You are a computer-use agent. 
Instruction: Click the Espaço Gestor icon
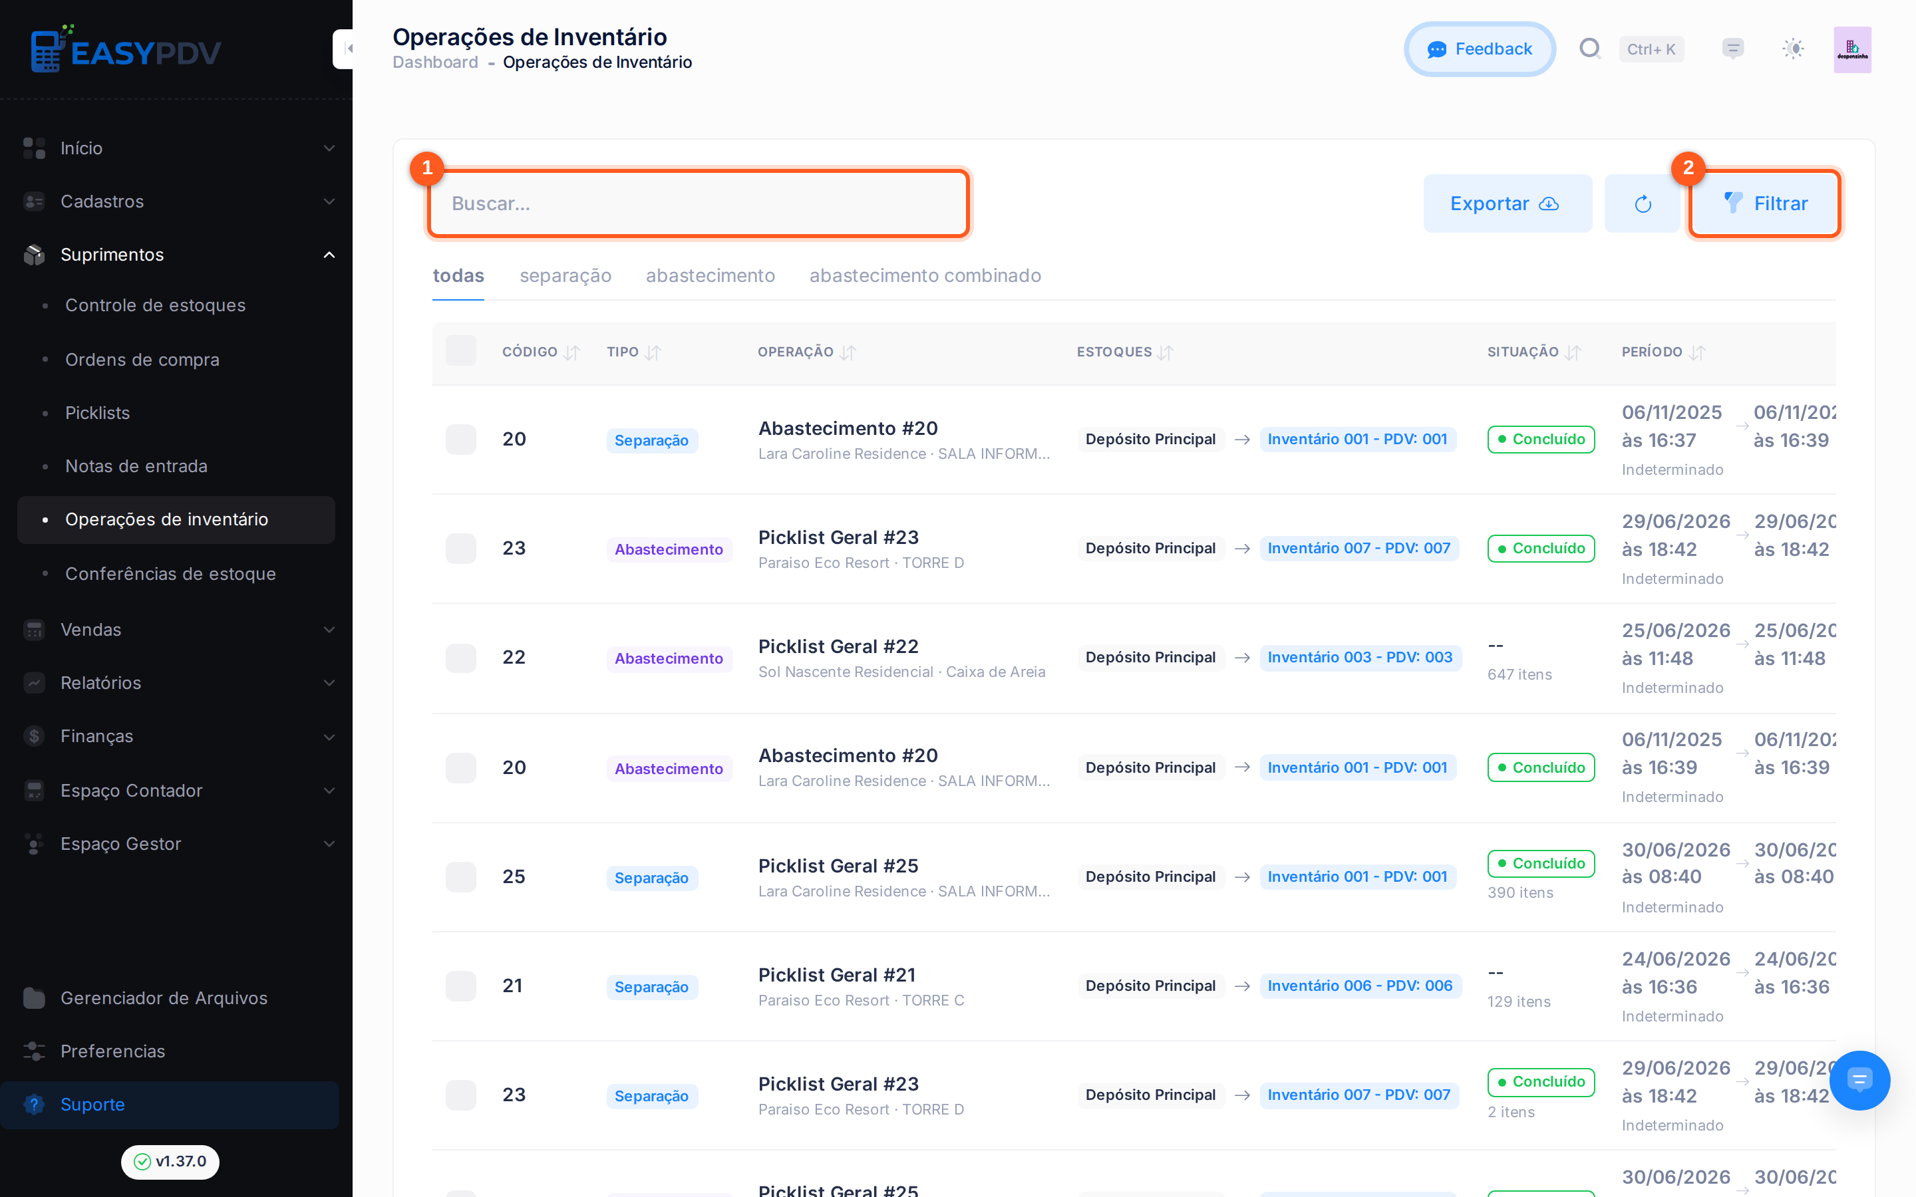(34, 844)
